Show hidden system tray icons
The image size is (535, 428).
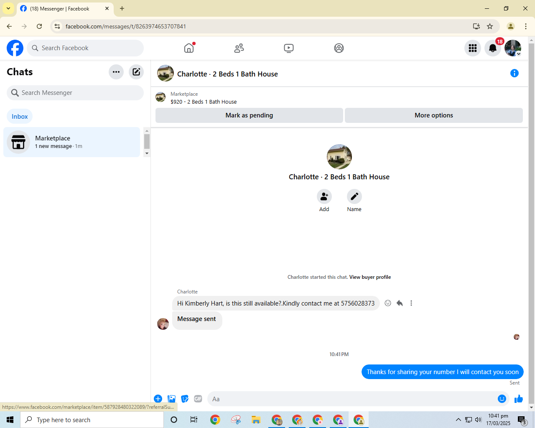tap(459, 420)
